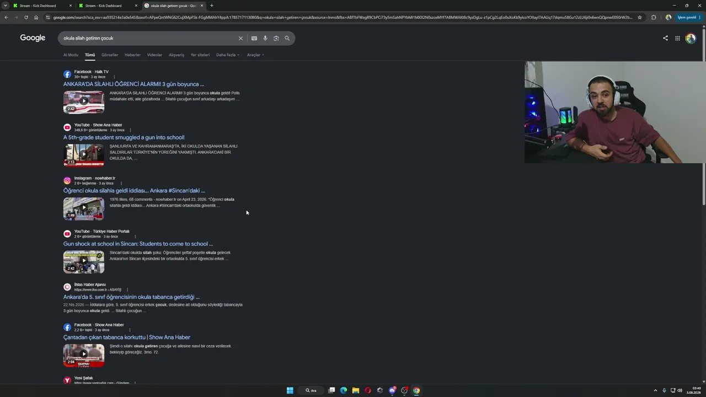
Task: Go to the Google homepage logo
Action: point(33,38)
